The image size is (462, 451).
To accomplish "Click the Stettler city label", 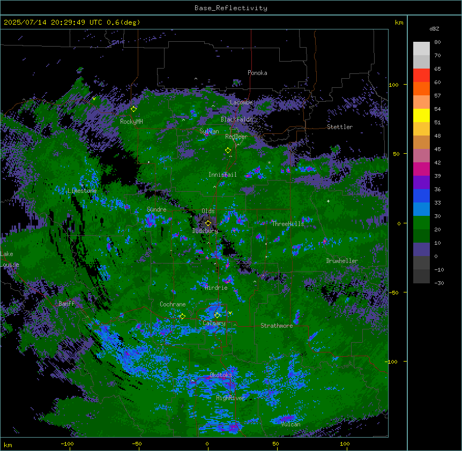I will coord(340,127).
